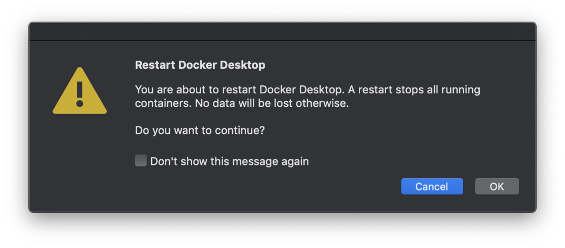Select the blue Cancel default button

432,187
